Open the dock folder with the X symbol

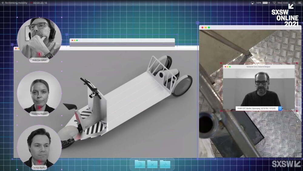coord(152,164)
